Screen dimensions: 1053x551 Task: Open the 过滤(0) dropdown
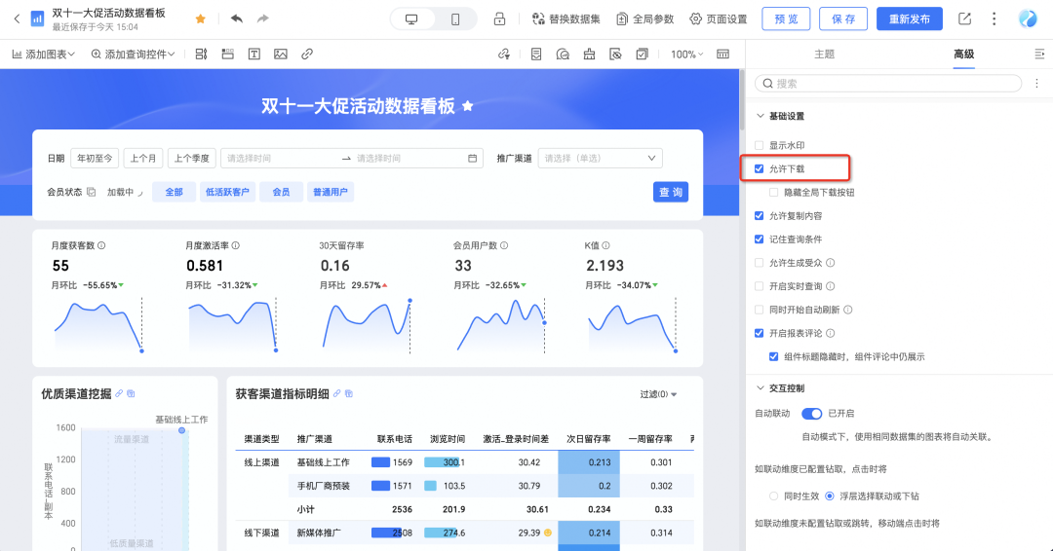coord(658,394)
